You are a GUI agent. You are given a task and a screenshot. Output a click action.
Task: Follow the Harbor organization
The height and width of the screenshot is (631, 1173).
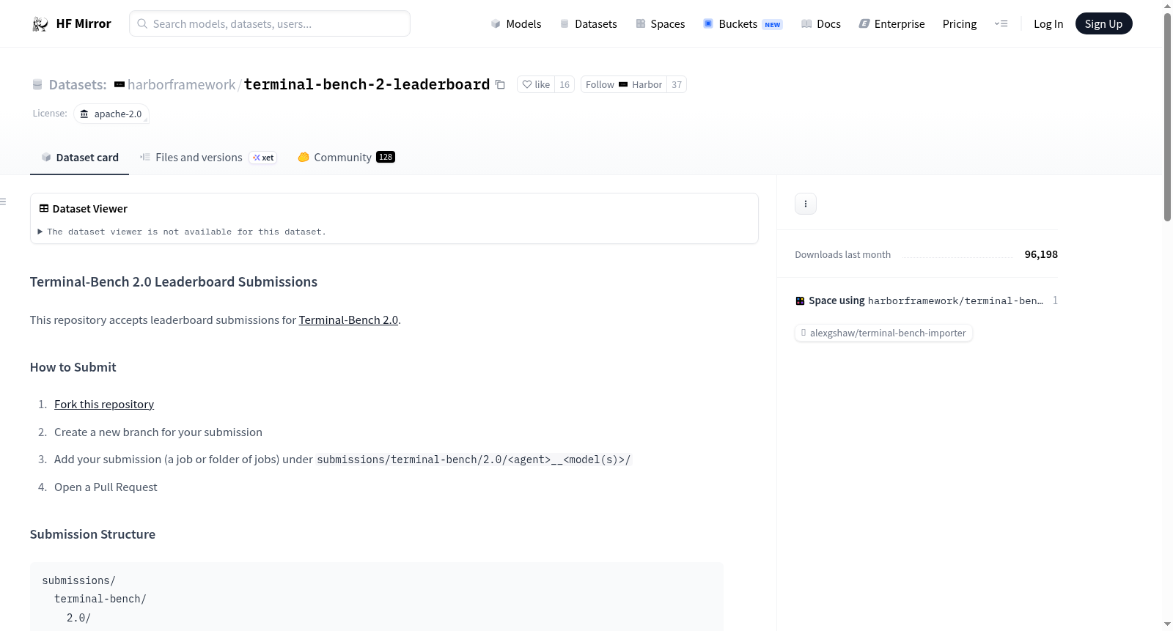(x=624, y=84)
